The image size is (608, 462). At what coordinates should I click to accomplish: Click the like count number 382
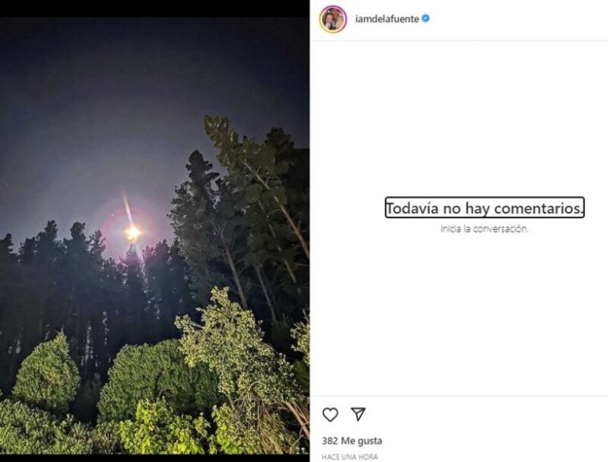click(x=329, y=441)
